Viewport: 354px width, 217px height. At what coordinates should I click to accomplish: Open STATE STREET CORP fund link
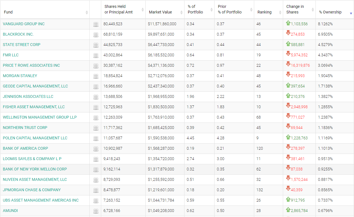click(22, 45)
